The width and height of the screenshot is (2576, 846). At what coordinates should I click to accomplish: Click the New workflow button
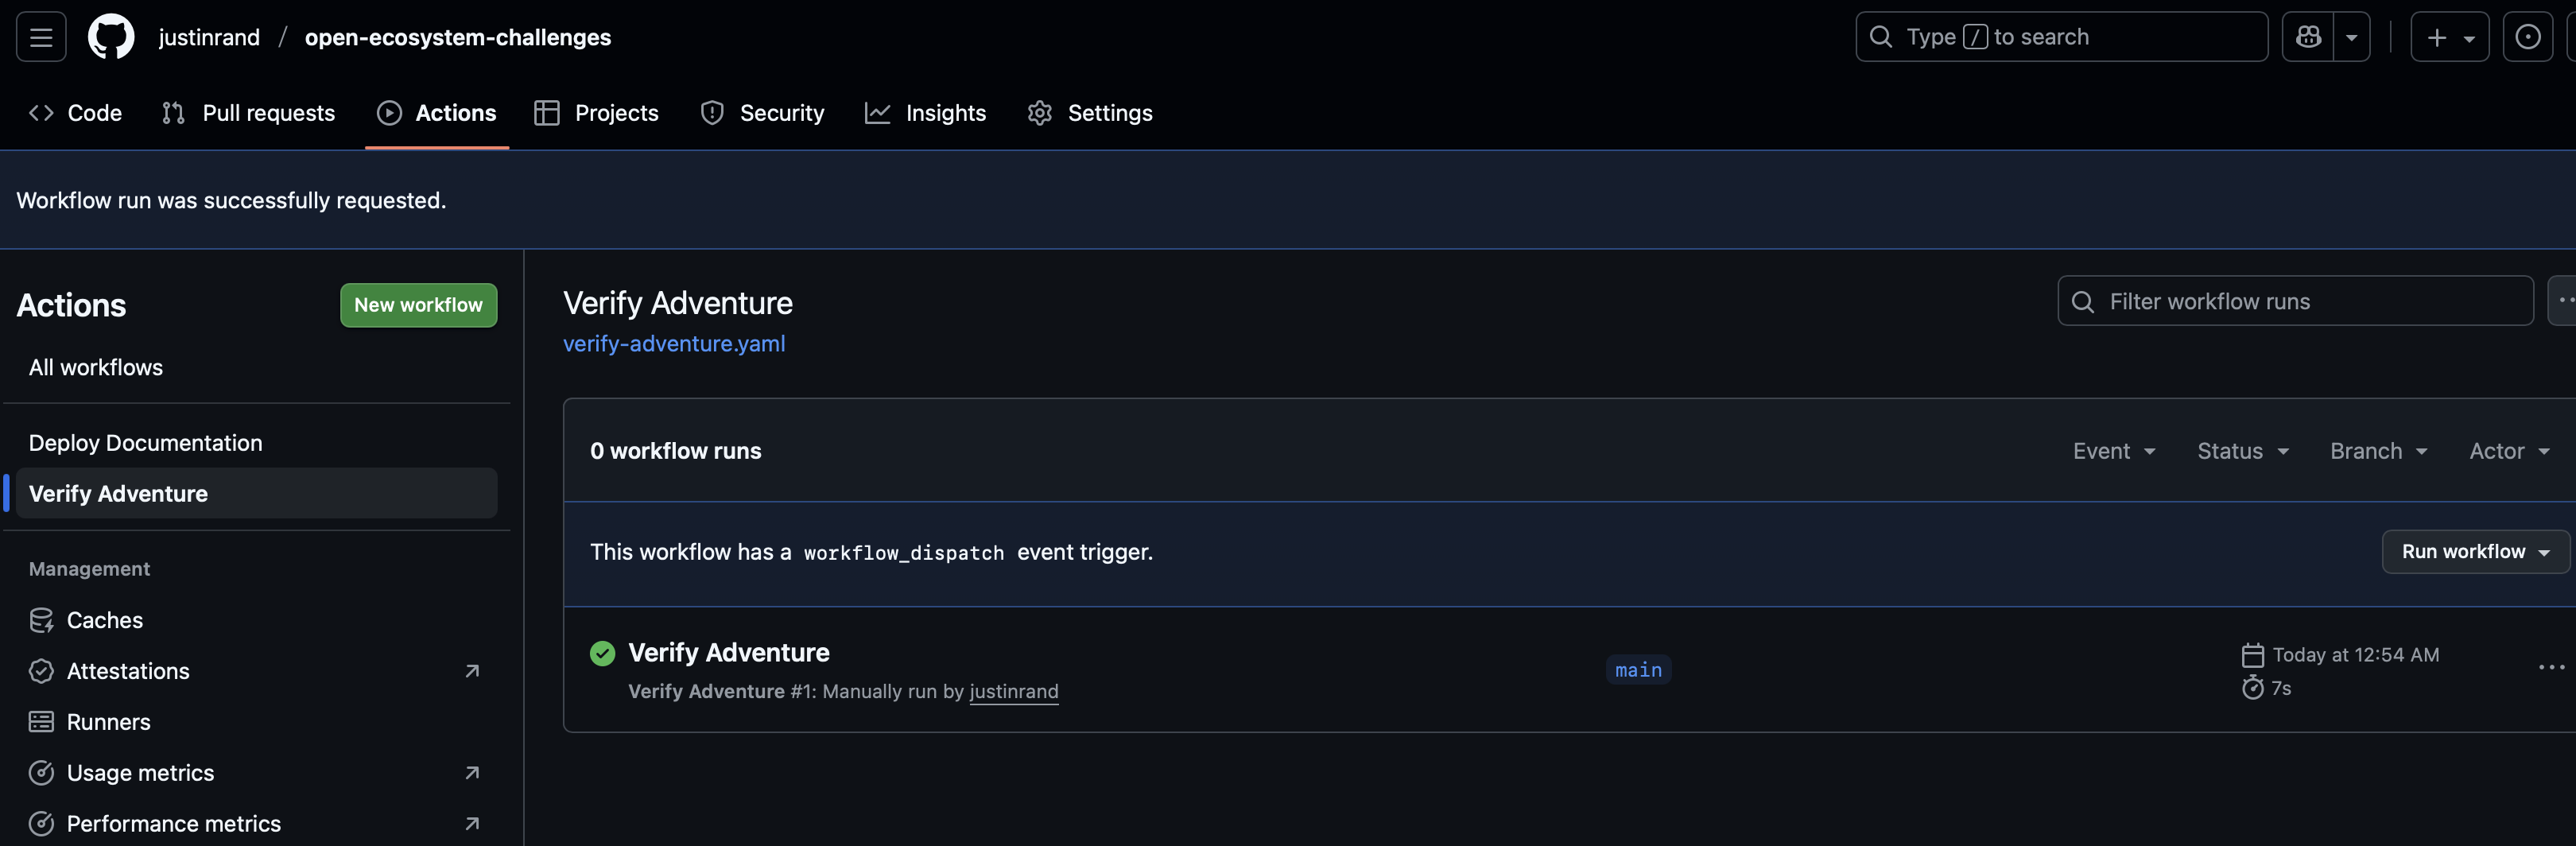[x=418, y=305]
